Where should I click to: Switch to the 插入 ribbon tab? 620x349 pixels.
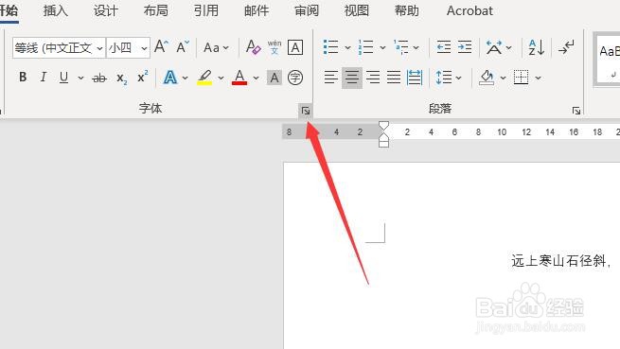(55, 10)
